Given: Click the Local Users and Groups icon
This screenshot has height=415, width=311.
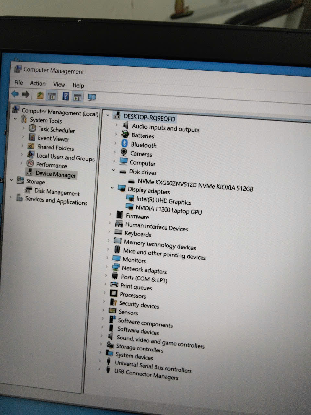Looking at the screenshot, I should click(x=31, y=155).
